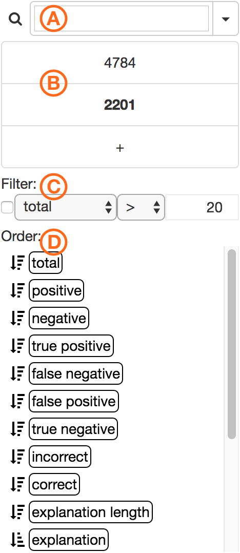
Task: Open the total filter field dropdown
Action: [66, 207]
